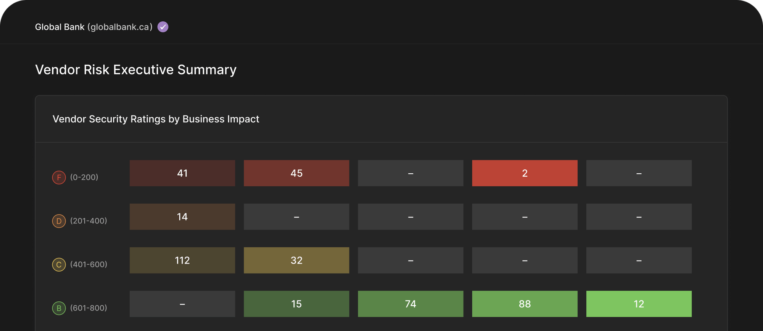Click the (0-200) score range label

84,177
